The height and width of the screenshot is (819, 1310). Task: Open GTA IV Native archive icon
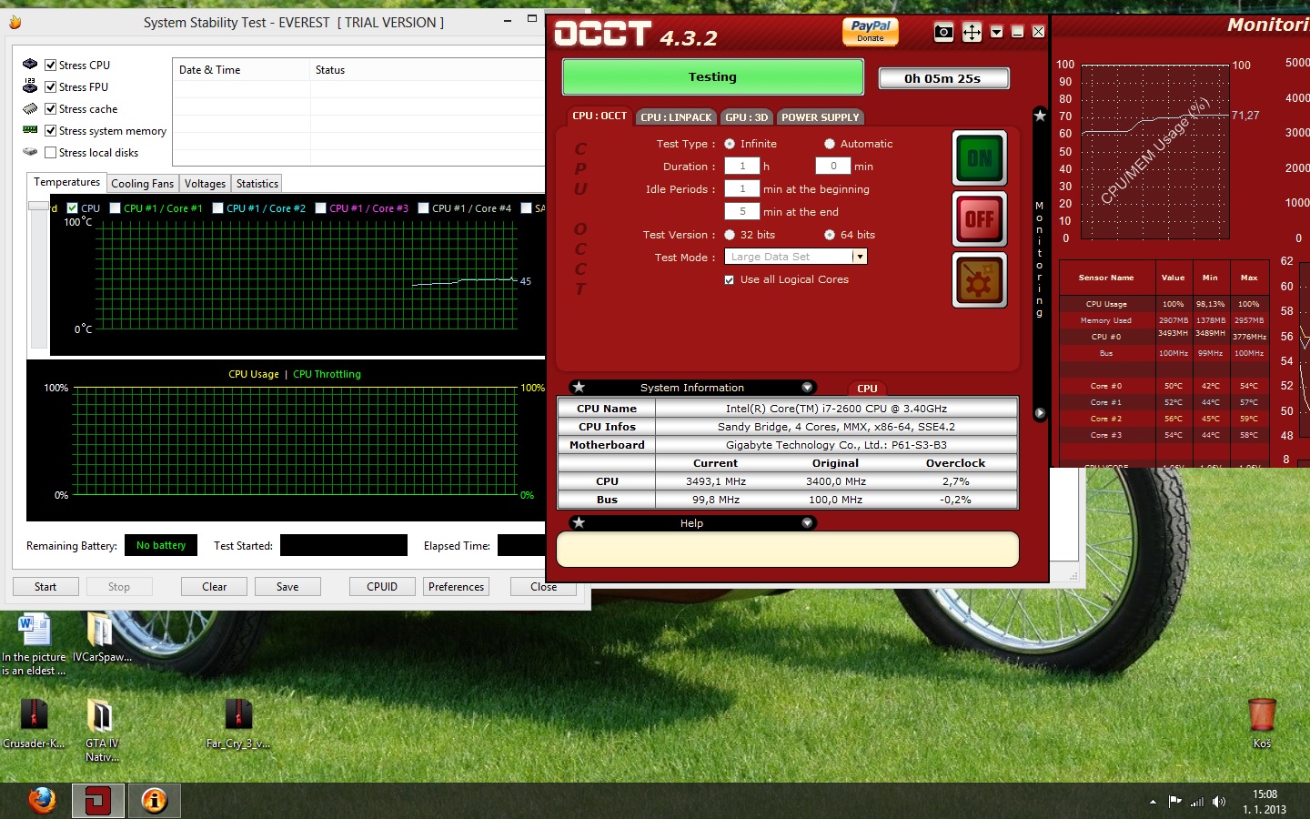point(102,730)
